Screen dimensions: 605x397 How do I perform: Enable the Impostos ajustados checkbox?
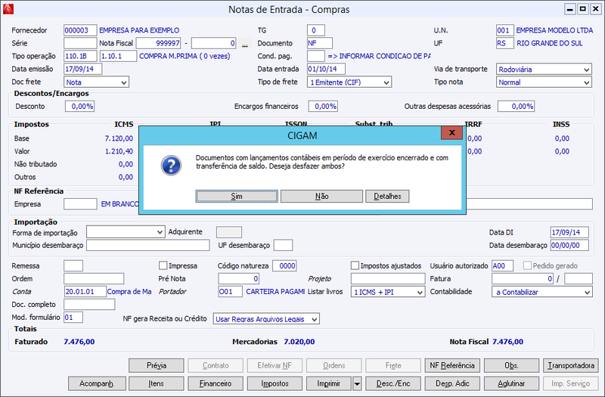[355, 265]
